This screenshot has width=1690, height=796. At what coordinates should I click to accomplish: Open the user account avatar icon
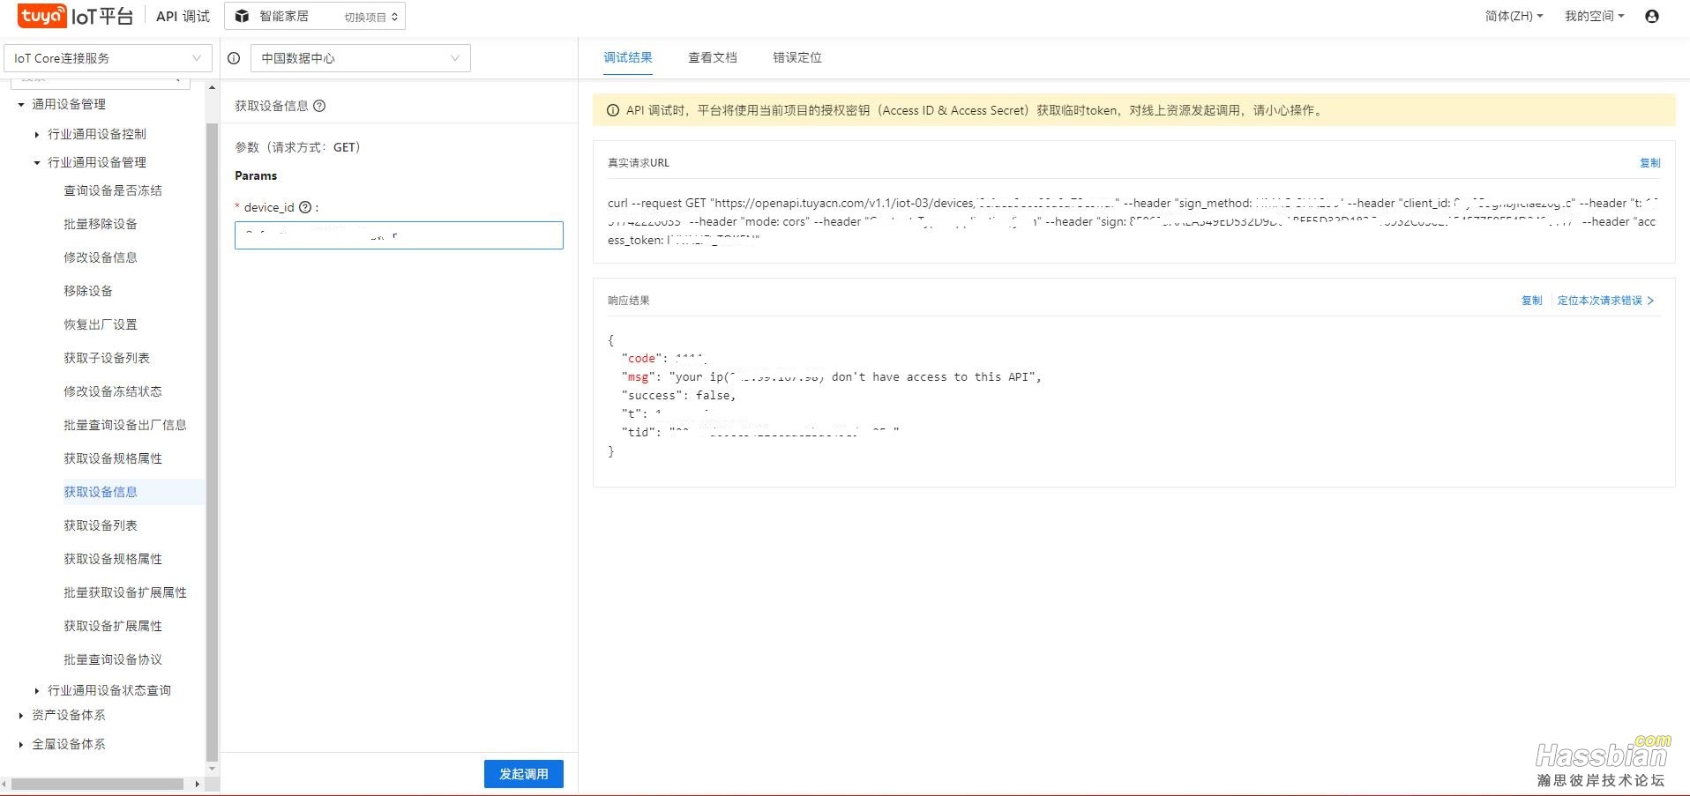1652,16
